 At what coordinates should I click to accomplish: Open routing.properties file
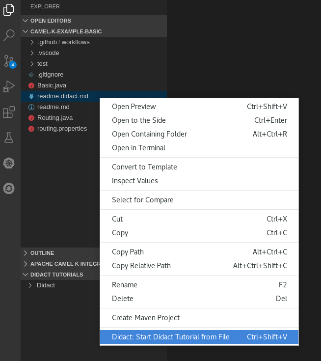[62, 129]
